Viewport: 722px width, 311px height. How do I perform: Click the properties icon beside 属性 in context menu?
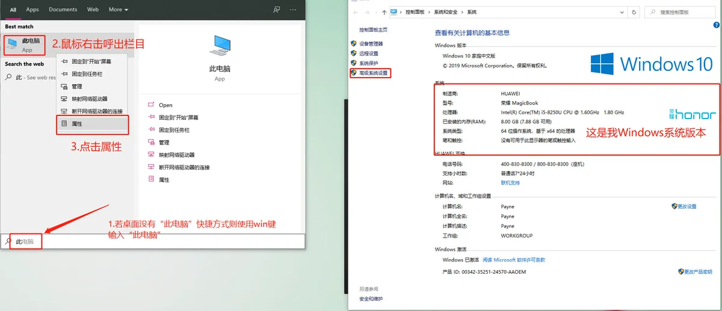[x=64, y=123]
